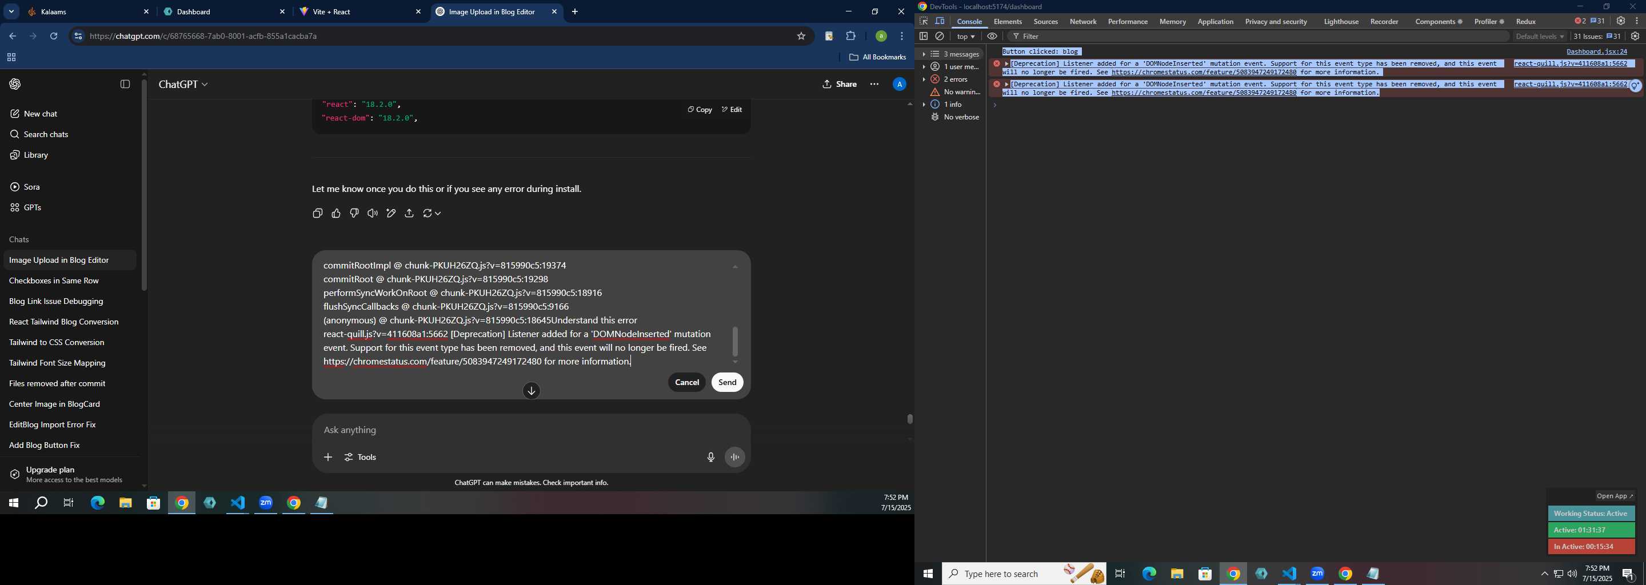
Task: Clear the console with the clear icon
Action: pyautogui.click(x=940, y=37)
